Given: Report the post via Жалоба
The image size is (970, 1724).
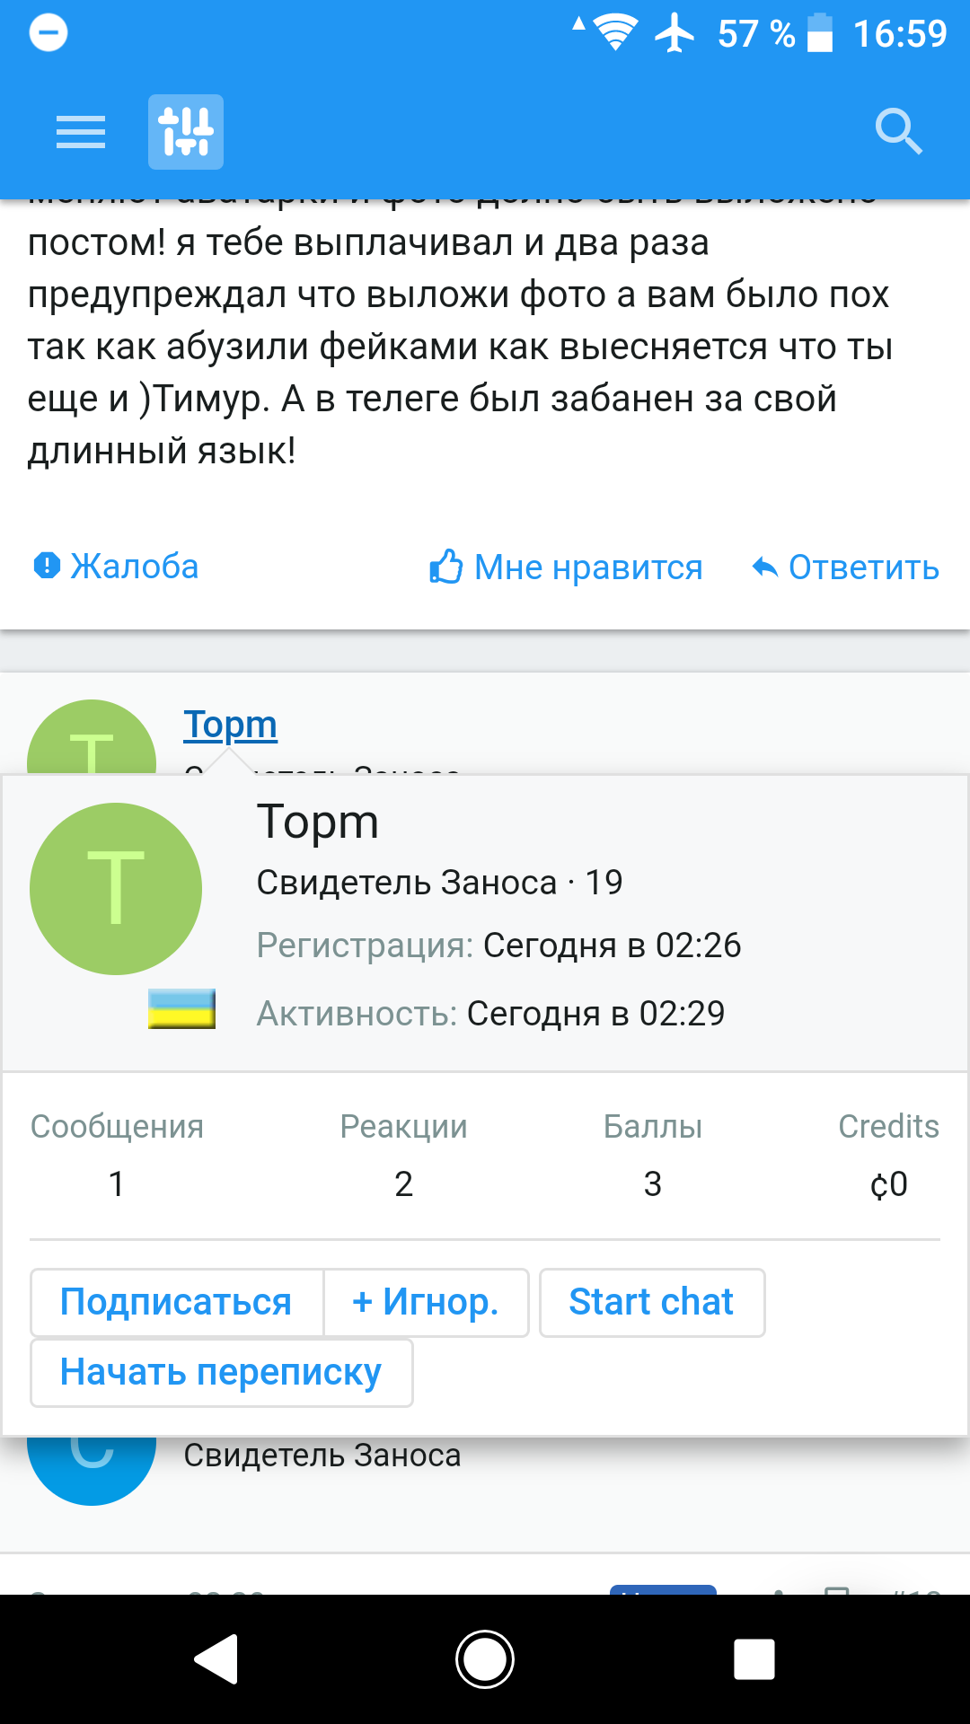Looking at the screenshot, I should click(117, 567).
